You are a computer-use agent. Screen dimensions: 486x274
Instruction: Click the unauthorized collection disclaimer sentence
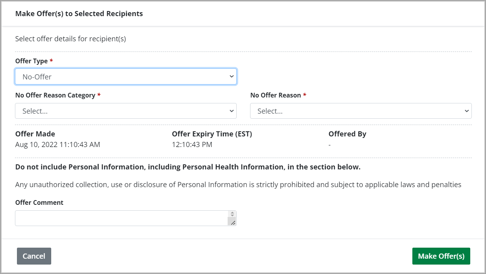click(x=238, y=184)
